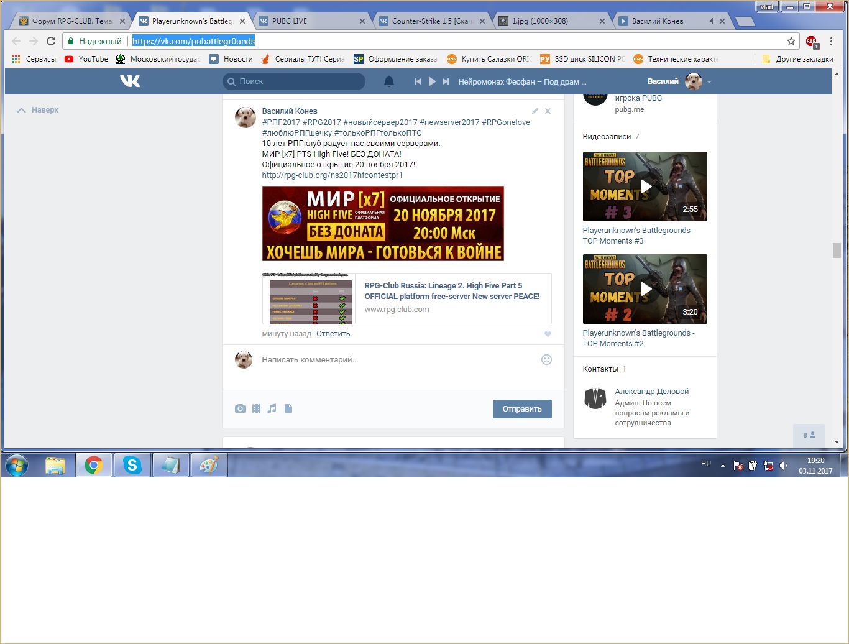Image resolution: width=849 pixels, height=644 pixels.
Task: Open the Chrome three-dot menu
Action: tap(831, 41)
